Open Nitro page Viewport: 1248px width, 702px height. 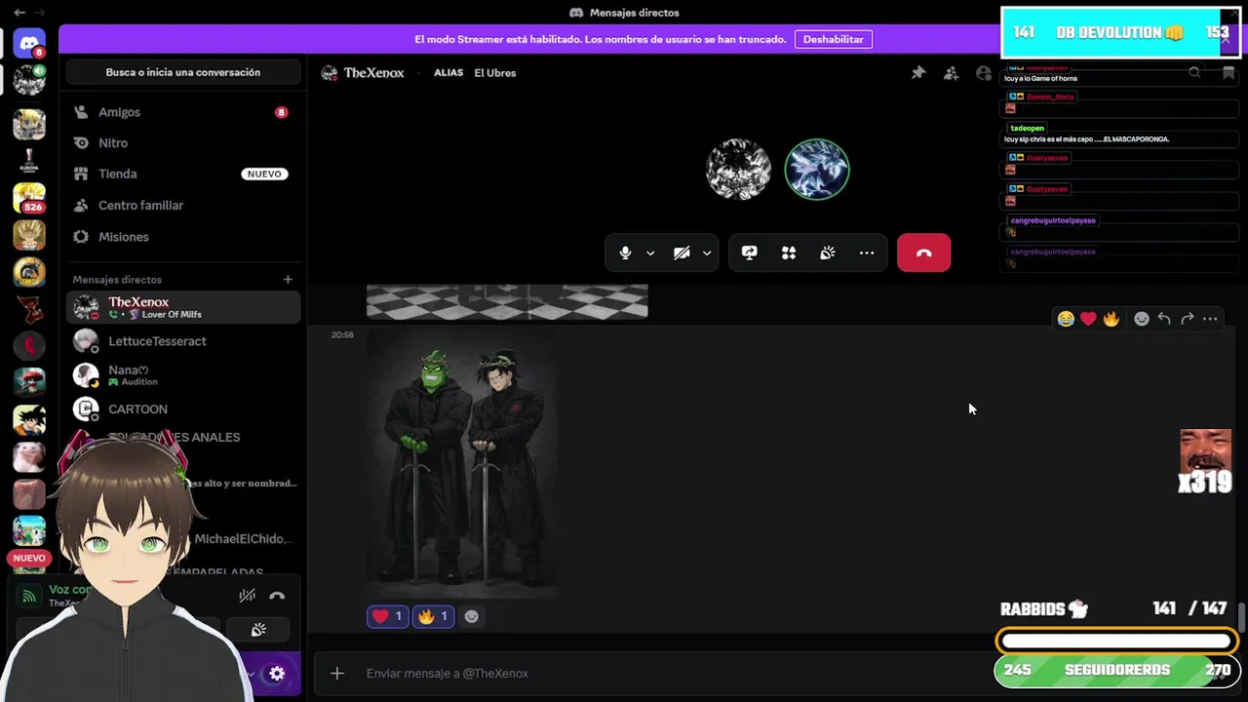coord(183,142)
